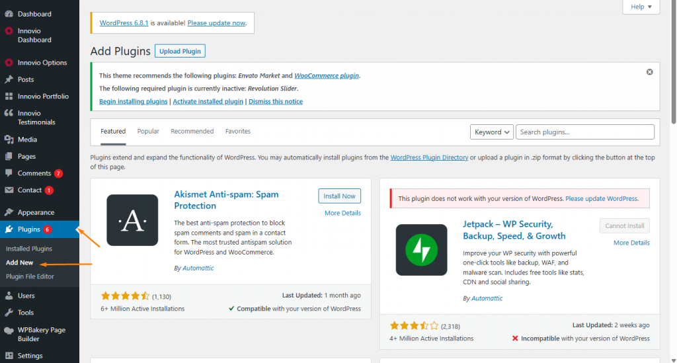This screenshot has width=677, height=363.
Task: Click the Akismet plugin logo thumbnail
Action: coord(132,220)
